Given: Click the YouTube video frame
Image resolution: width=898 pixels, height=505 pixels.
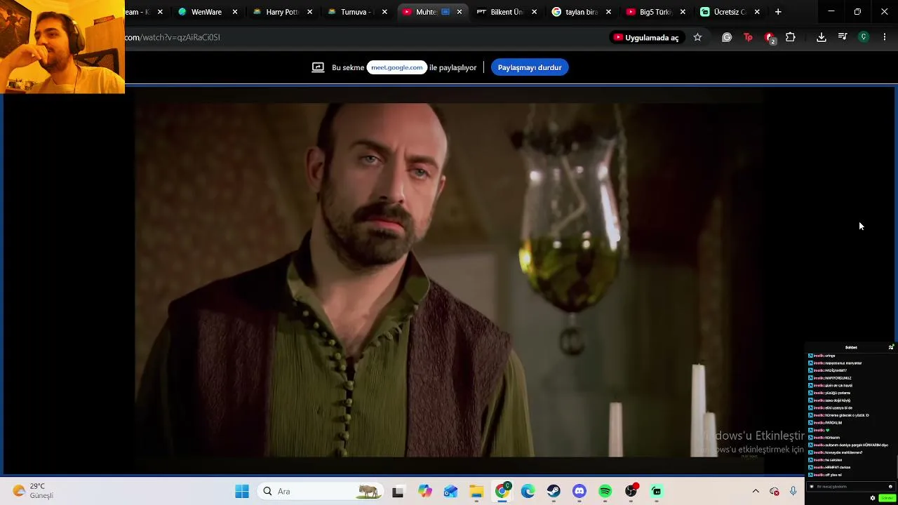Looking at the screenshot, I should click(x=449, y=280).
